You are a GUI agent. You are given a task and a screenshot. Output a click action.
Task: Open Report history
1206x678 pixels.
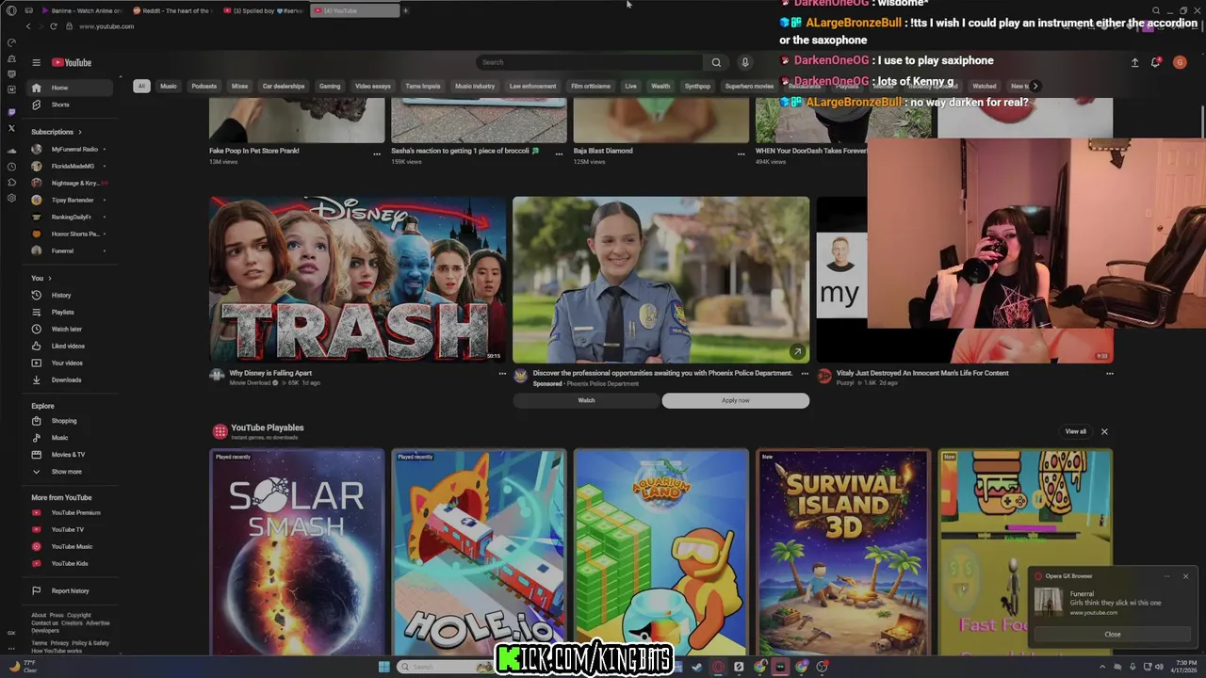click(x=71, y=590)
